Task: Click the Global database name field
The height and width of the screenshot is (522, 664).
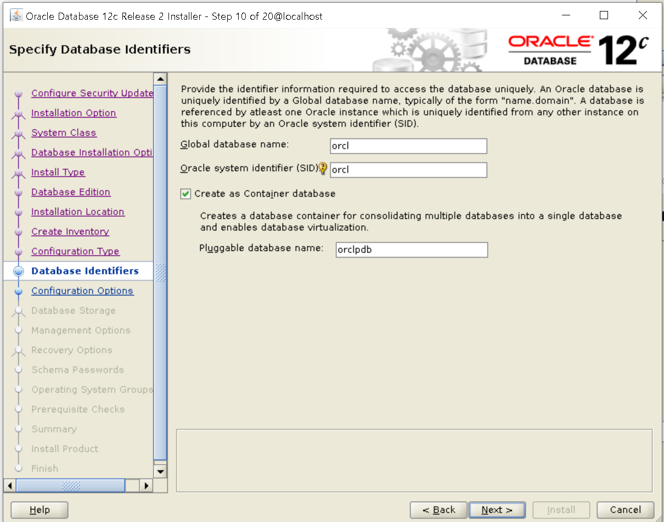Action: click(408, 146)
